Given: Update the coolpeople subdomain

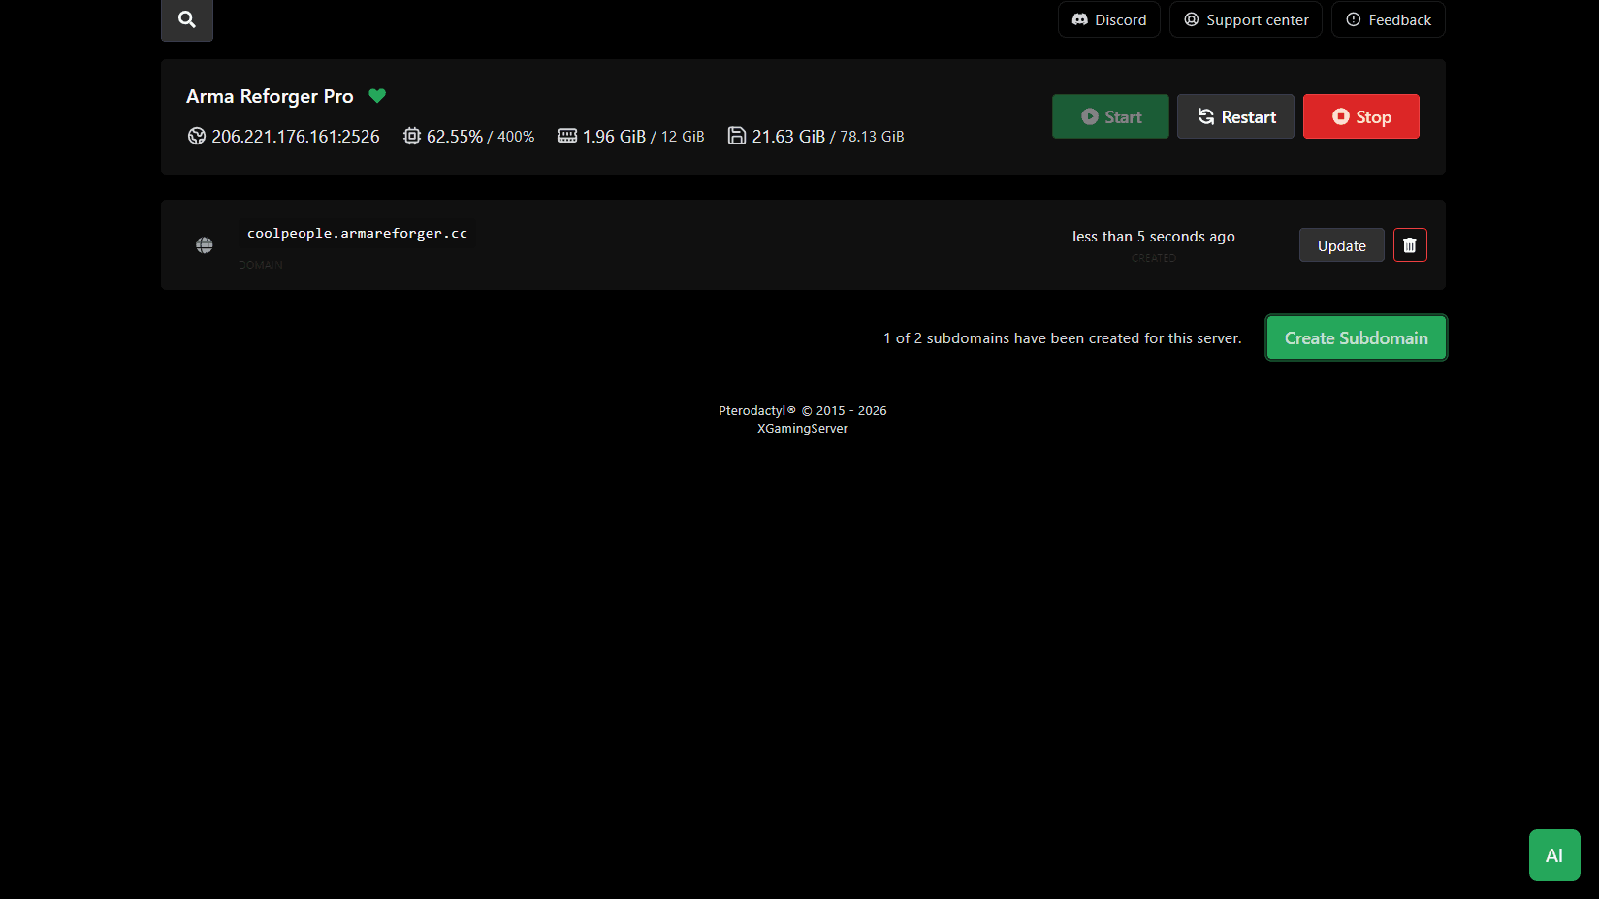Looking at the screenshot, I should 1342,245.
